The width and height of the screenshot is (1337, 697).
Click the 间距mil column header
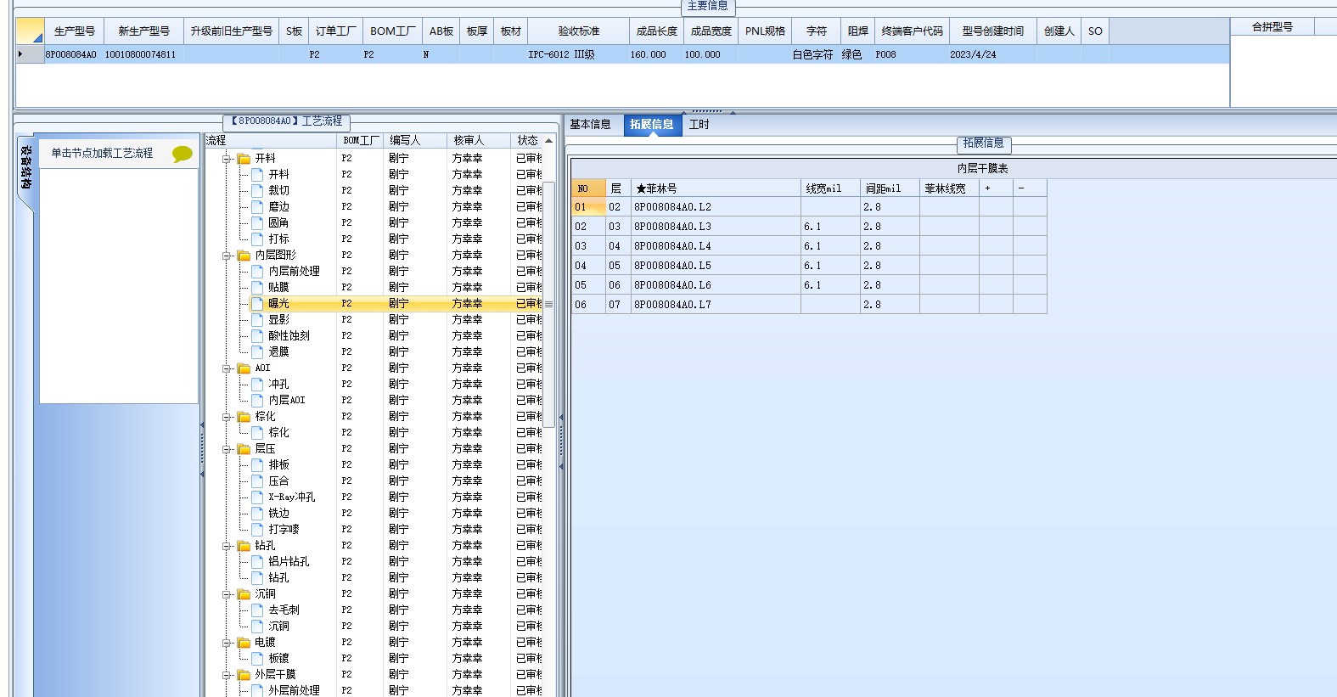pyautogui.click(x=890, y=188)
